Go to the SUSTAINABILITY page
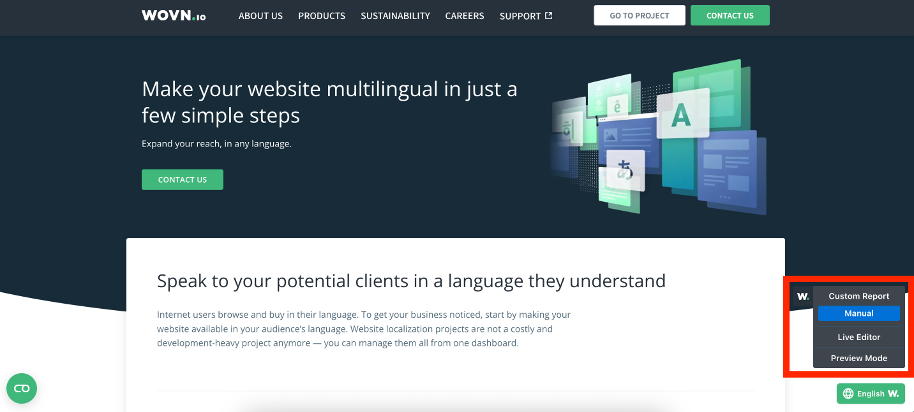914x412 pixels. [x=395, y=16]
